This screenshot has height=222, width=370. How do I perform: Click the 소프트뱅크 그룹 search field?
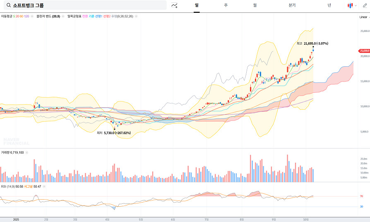pyautogui.click(x=87, y=5)
